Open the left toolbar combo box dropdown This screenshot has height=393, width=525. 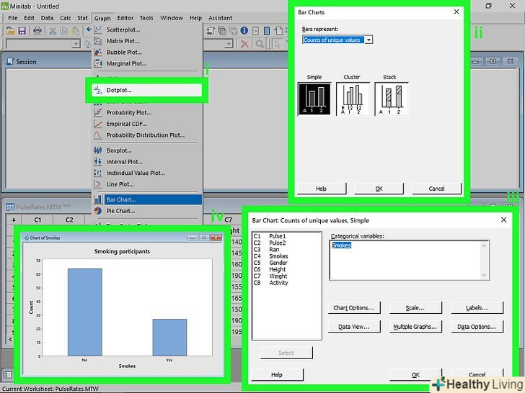point(76,44)
